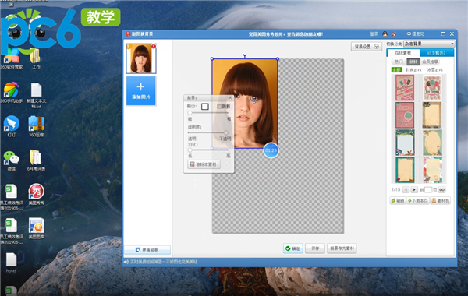Open the hosts file on desktop

pyautogui.click(x=11, y=263)
